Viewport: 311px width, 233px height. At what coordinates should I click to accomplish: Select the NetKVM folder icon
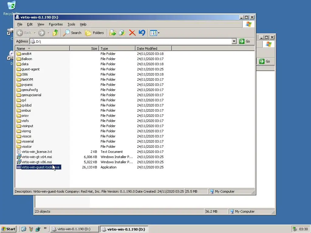coord(19,79)
